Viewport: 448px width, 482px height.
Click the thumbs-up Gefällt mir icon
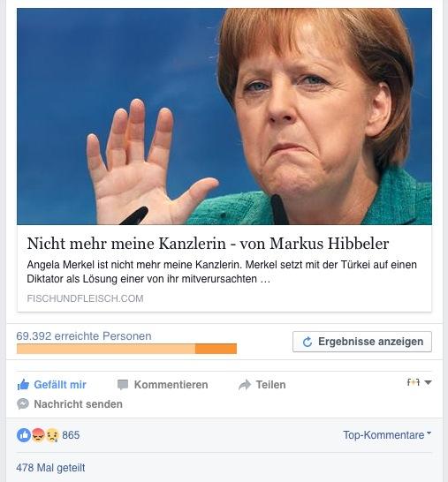point(23,384)
